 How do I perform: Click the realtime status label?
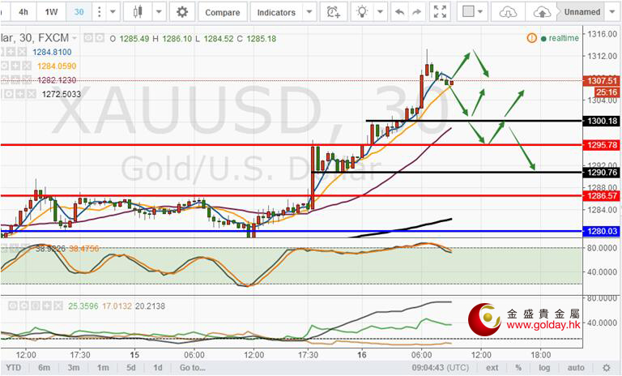click(564, 38)
